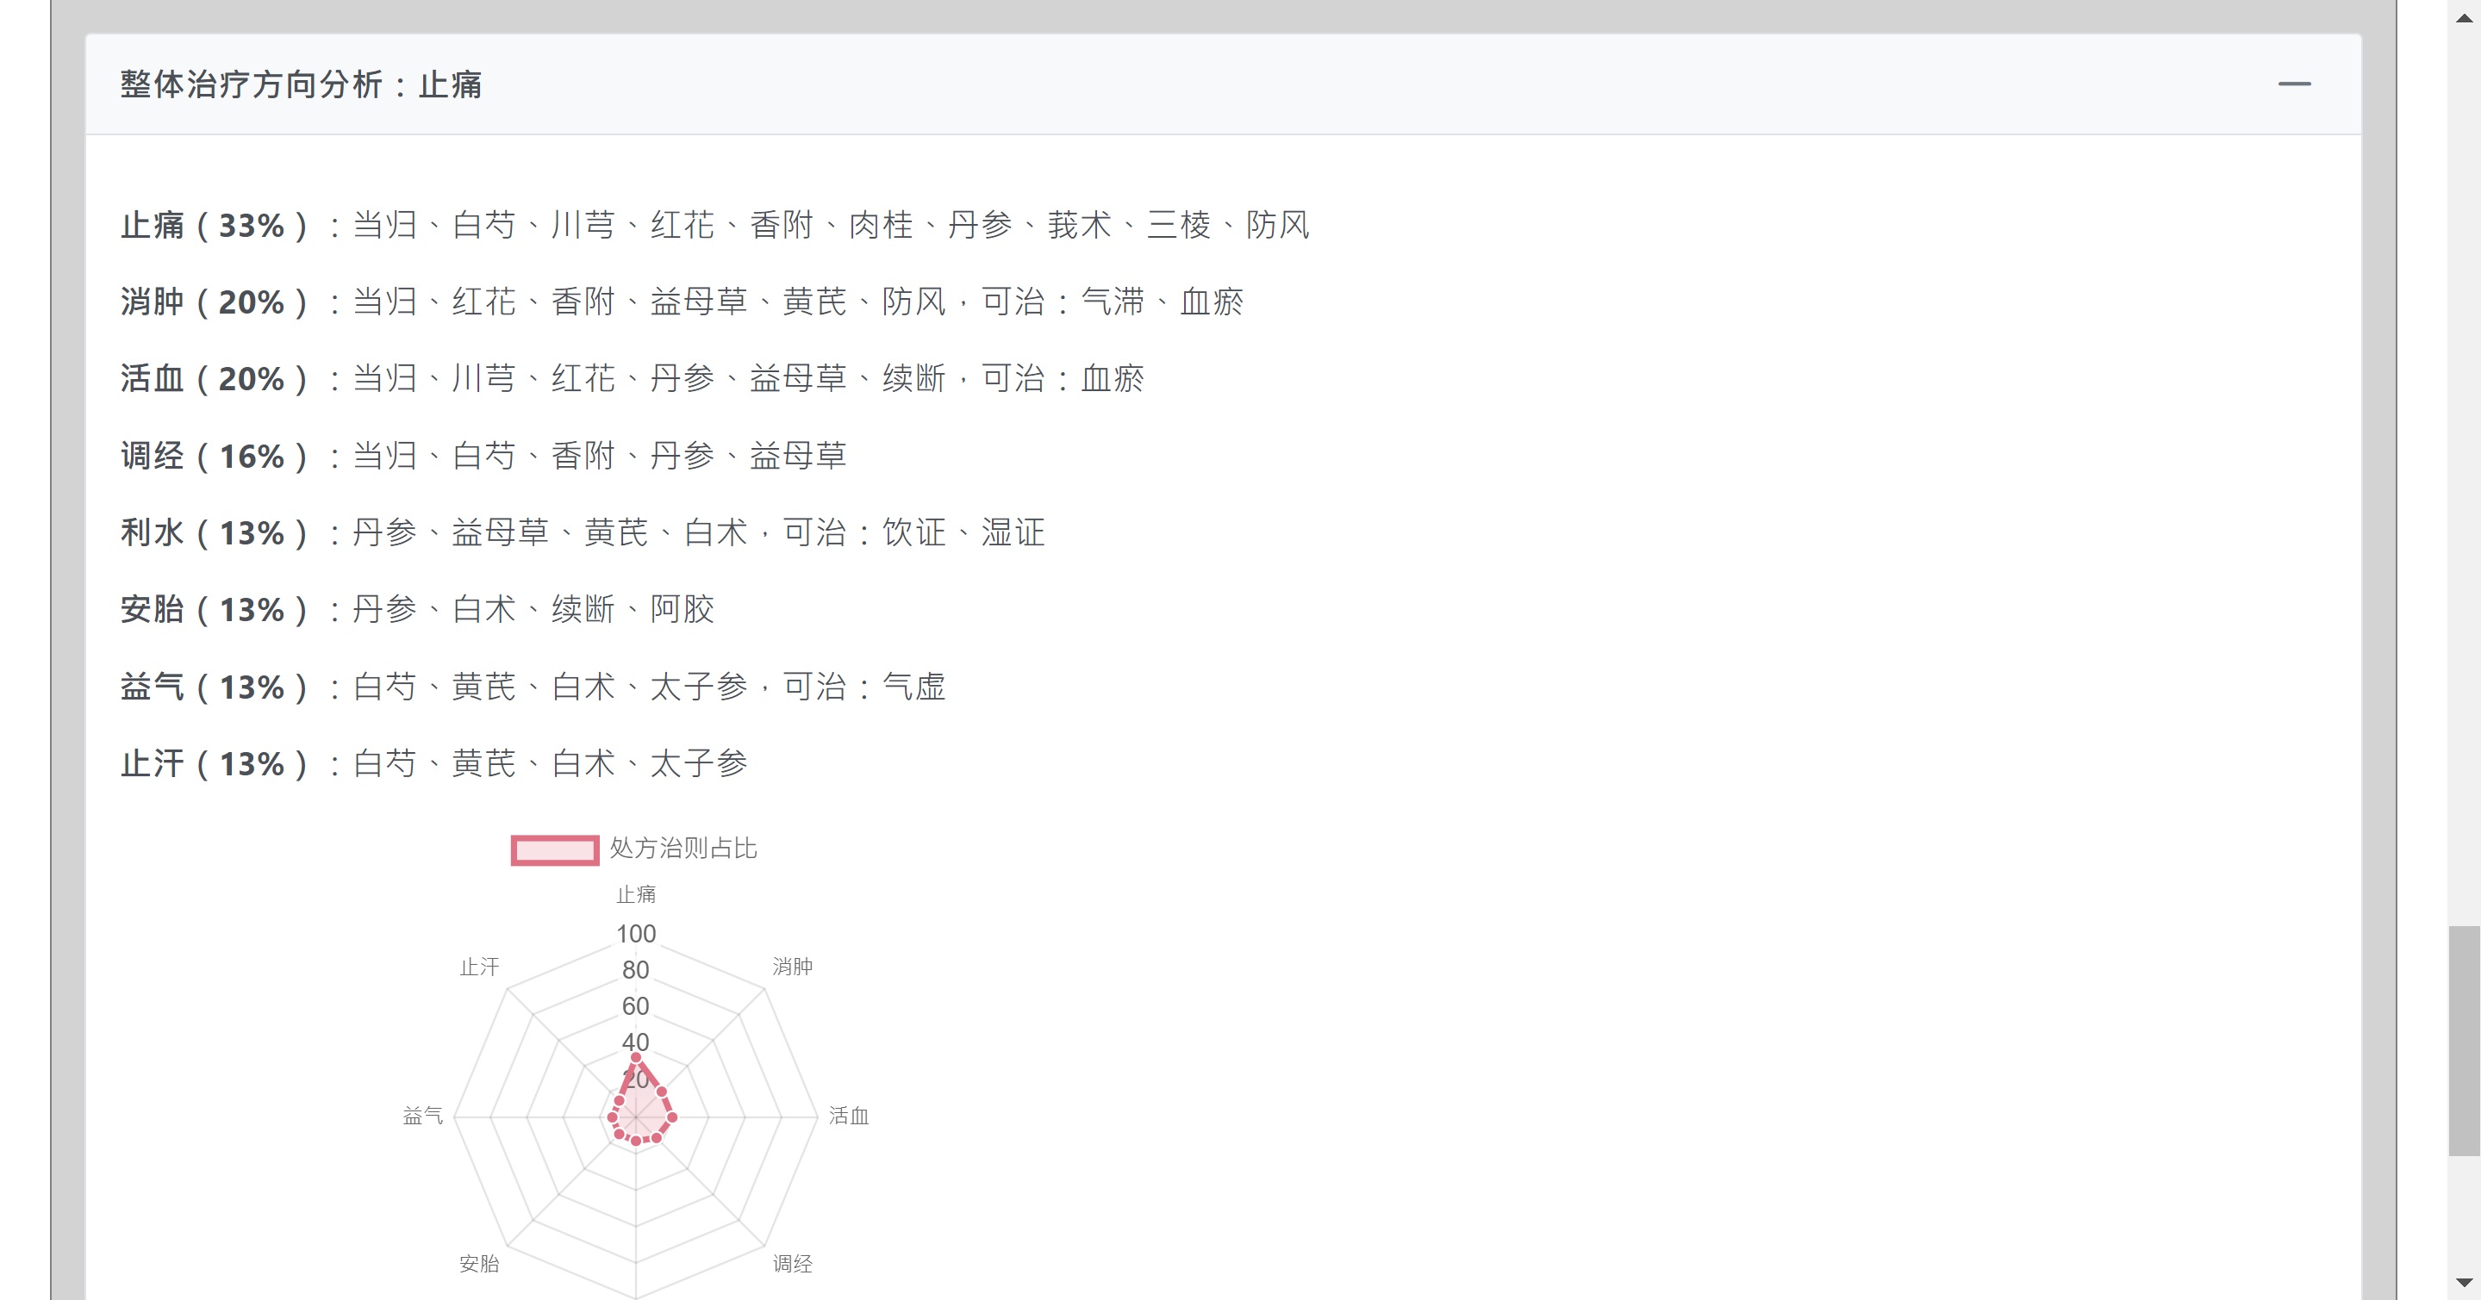Click the scrollbar up arrow
The height and width of the screenshot is (1300, 2481).
(x=2464, y=17)
